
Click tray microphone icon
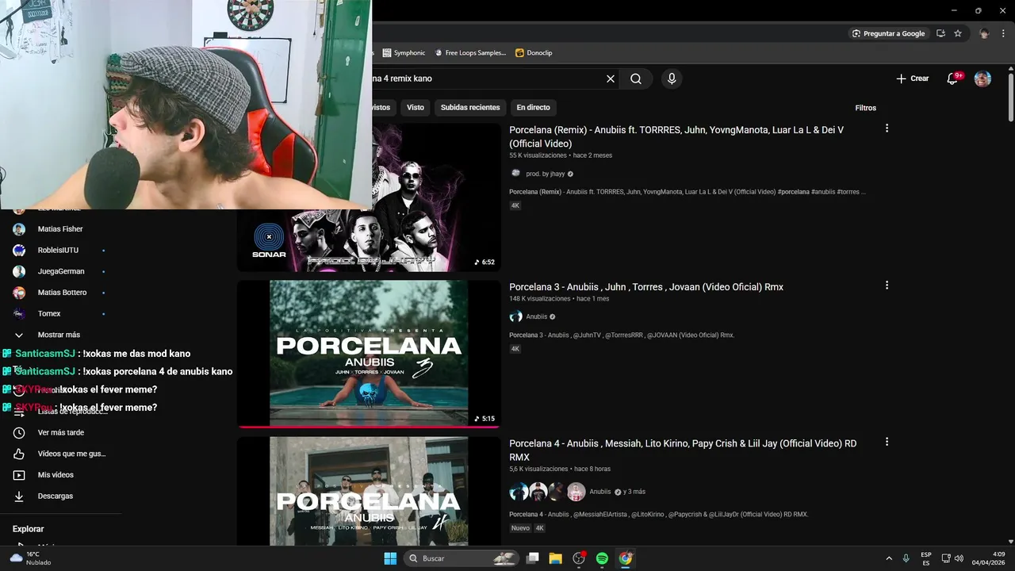click(906, 558)
